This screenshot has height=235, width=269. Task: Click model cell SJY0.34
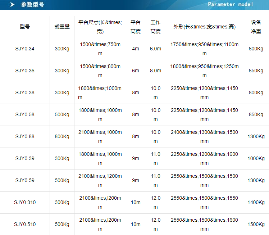click(x=25, y=49)
